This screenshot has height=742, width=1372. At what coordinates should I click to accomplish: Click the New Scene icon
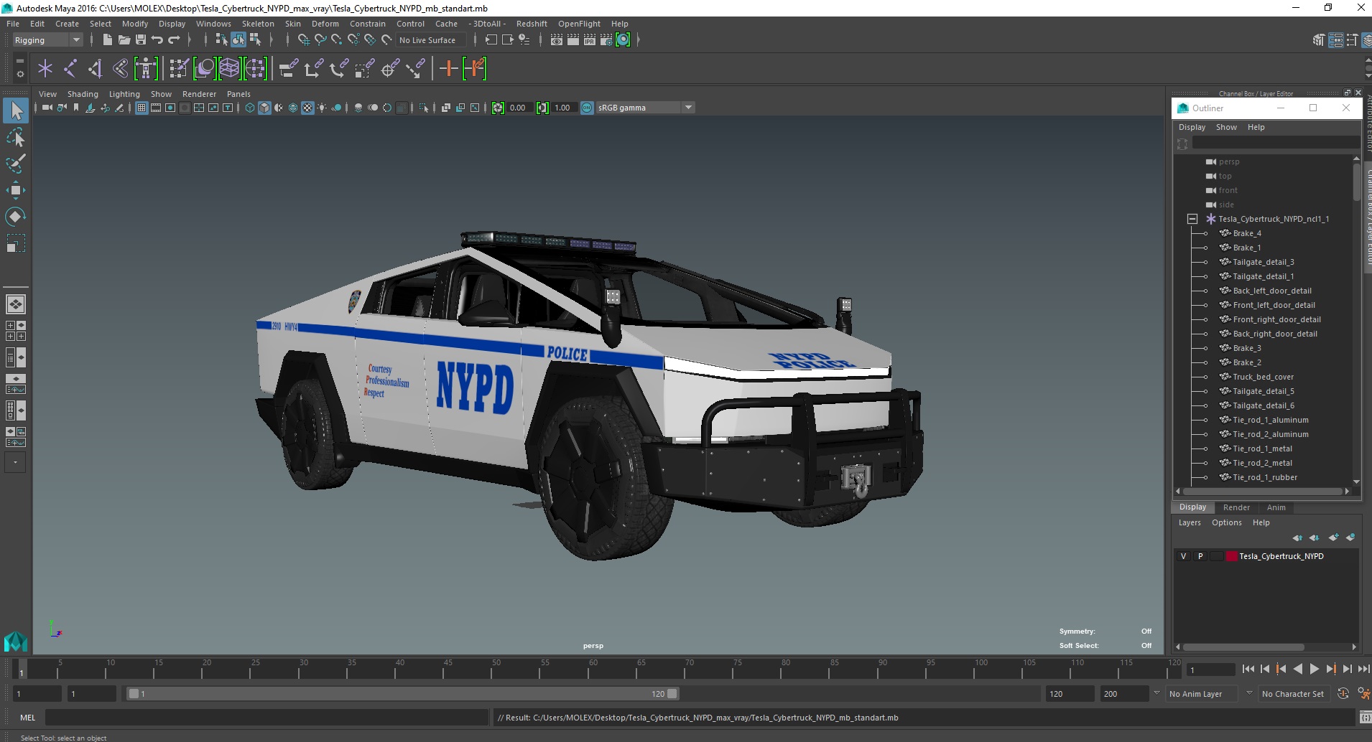coord(107,40)
